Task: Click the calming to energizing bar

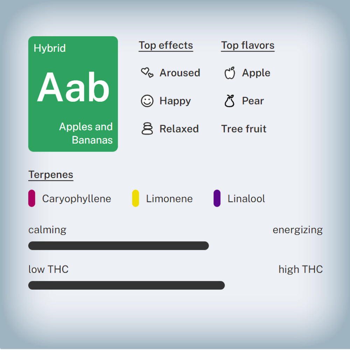Action: [119, 246]
